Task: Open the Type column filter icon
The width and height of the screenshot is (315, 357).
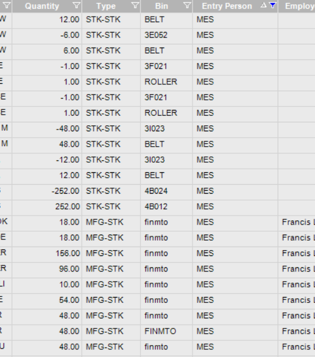Action: [136, 5]
